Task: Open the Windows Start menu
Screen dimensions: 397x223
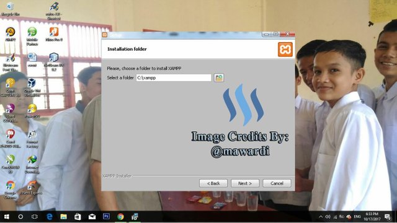Action: tap(7, 217)
